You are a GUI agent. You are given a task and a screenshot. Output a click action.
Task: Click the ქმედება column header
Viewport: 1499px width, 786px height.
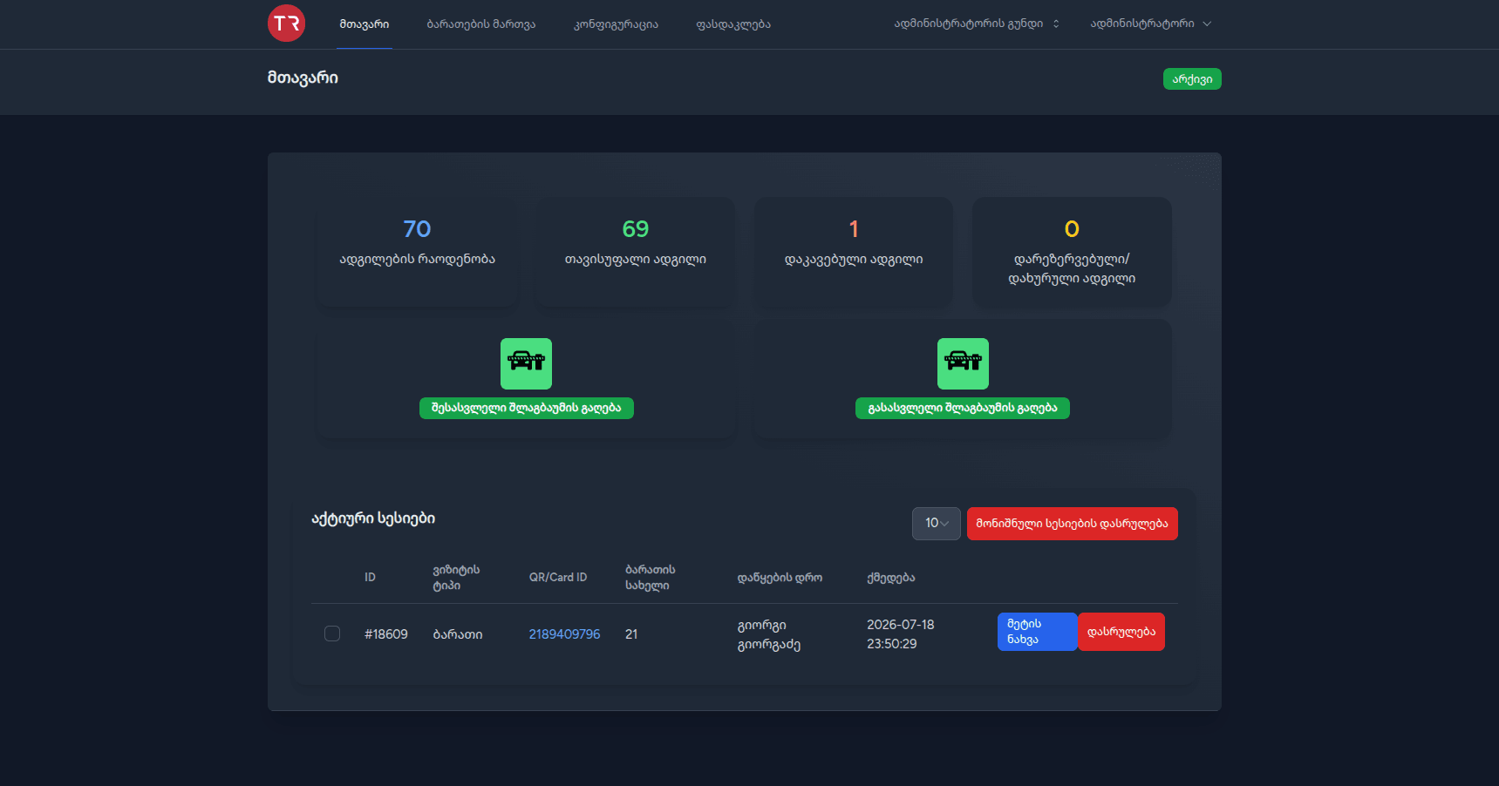[890, 578]
